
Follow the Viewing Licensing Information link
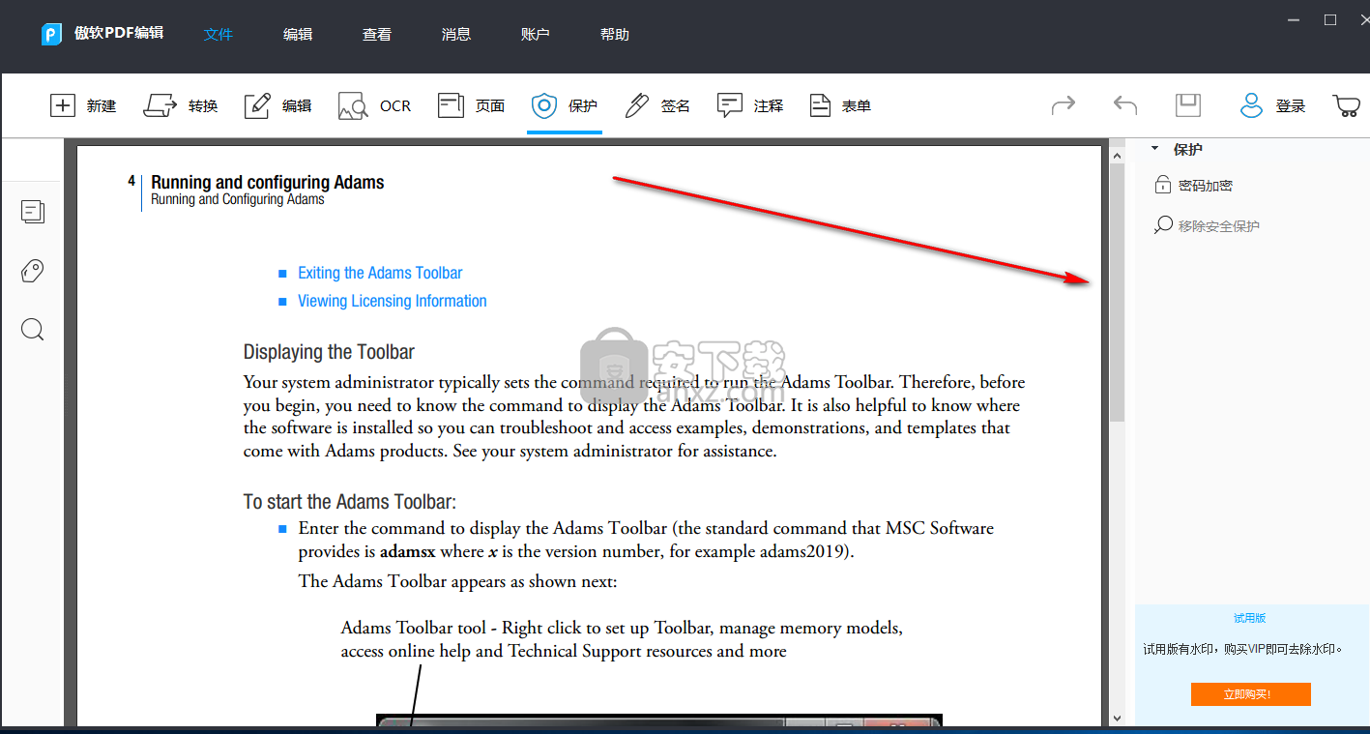(x=393, y=301)
